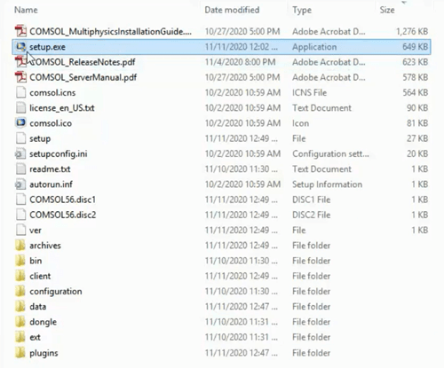The width and height of the screenshot is (444, 368).
Task: Click the COMSOL_ReleaseNotes.pdf file icon
Action: (x=20, y=62)
